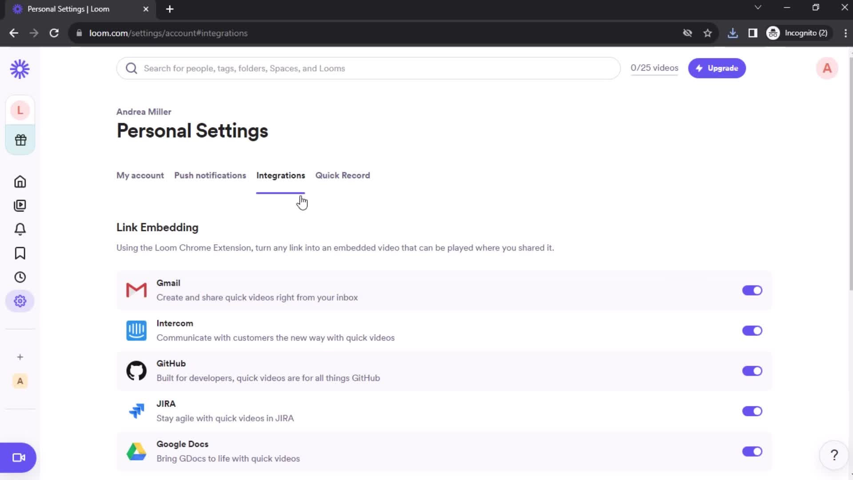The image size is (853, 480).
Task: Click the Intercom integration title
Action: [x=175, y=324]
